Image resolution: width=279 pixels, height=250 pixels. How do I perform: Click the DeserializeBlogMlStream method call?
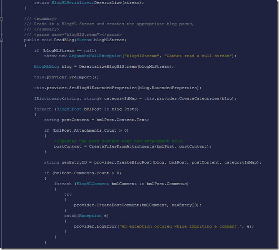[x=108, y=67]
